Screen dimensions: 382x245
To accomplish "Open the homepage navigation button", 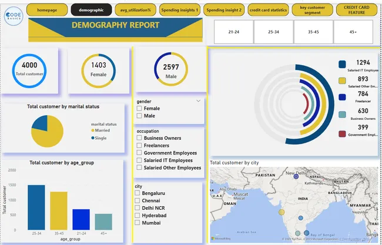I will coord(47,10).
